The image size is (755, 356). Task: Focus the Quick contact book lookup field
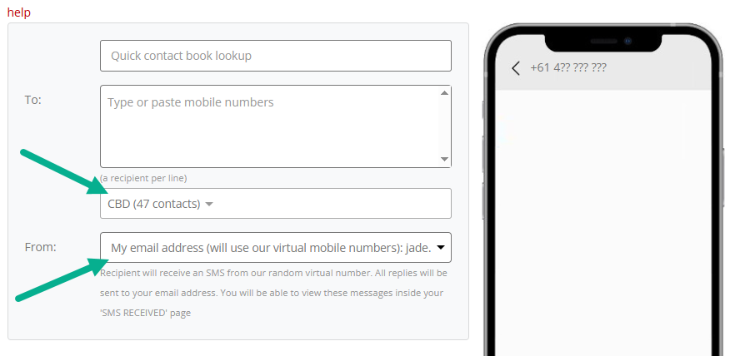tap(275, 56)
